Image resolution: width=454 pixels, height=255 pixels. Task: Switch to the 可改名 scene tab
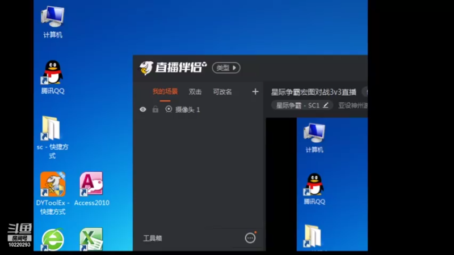[222, 92]
